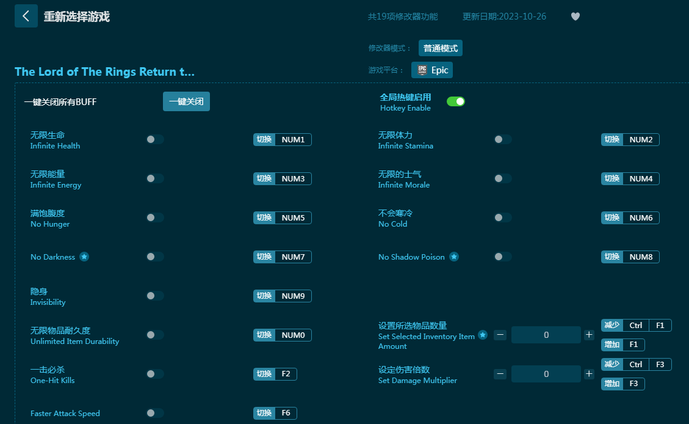Increase damage multiplier with plus button
Viewport: 689px width, 424px height.
(x=590, y=374)
